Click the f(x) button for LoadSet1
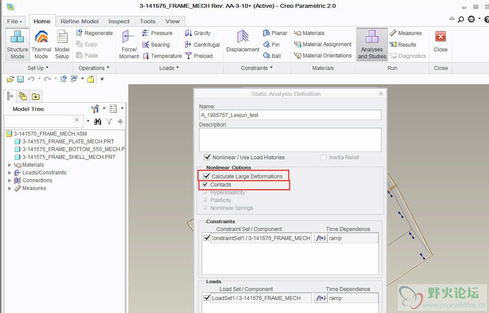The height and width of the screenshot is (313, 489). tap(320, 298)
